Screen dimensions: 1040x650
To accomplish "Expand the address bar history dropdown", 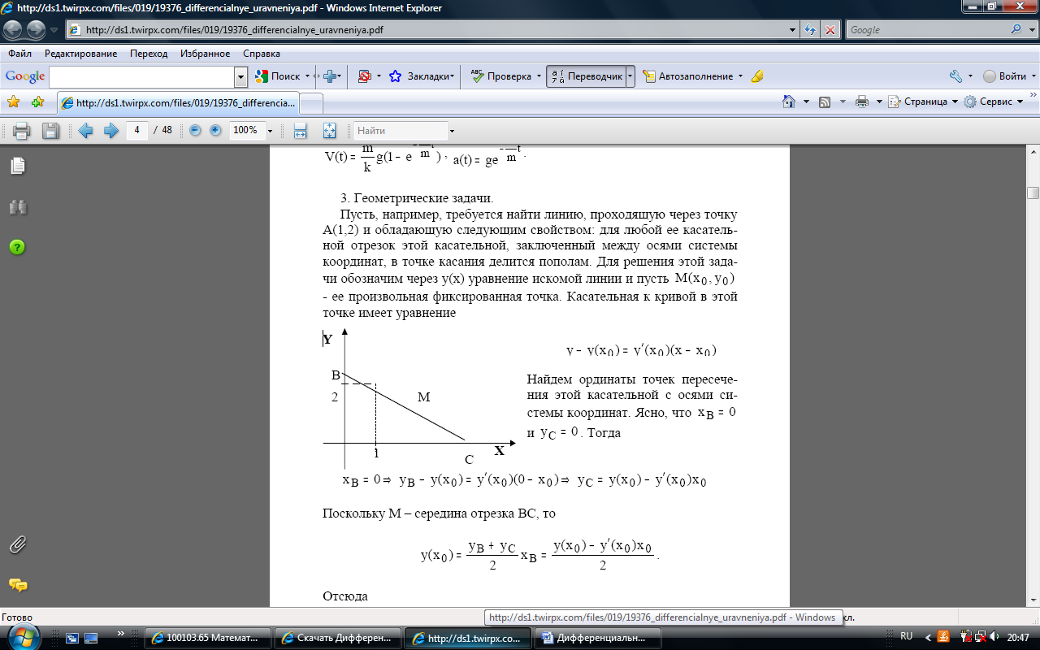I will 794,30.
